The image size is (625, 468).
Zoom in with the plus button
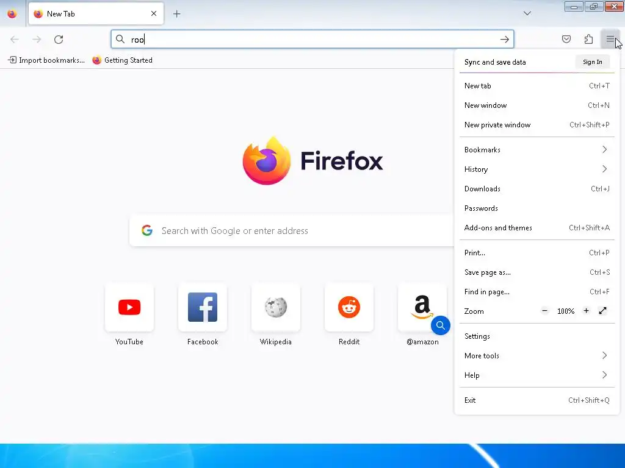(x=586, y=311)
